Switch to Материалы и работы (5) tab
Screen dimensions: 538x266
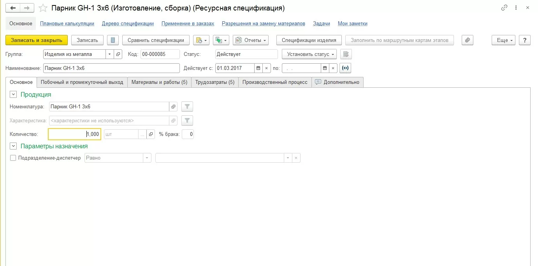(x=159, y=82)
